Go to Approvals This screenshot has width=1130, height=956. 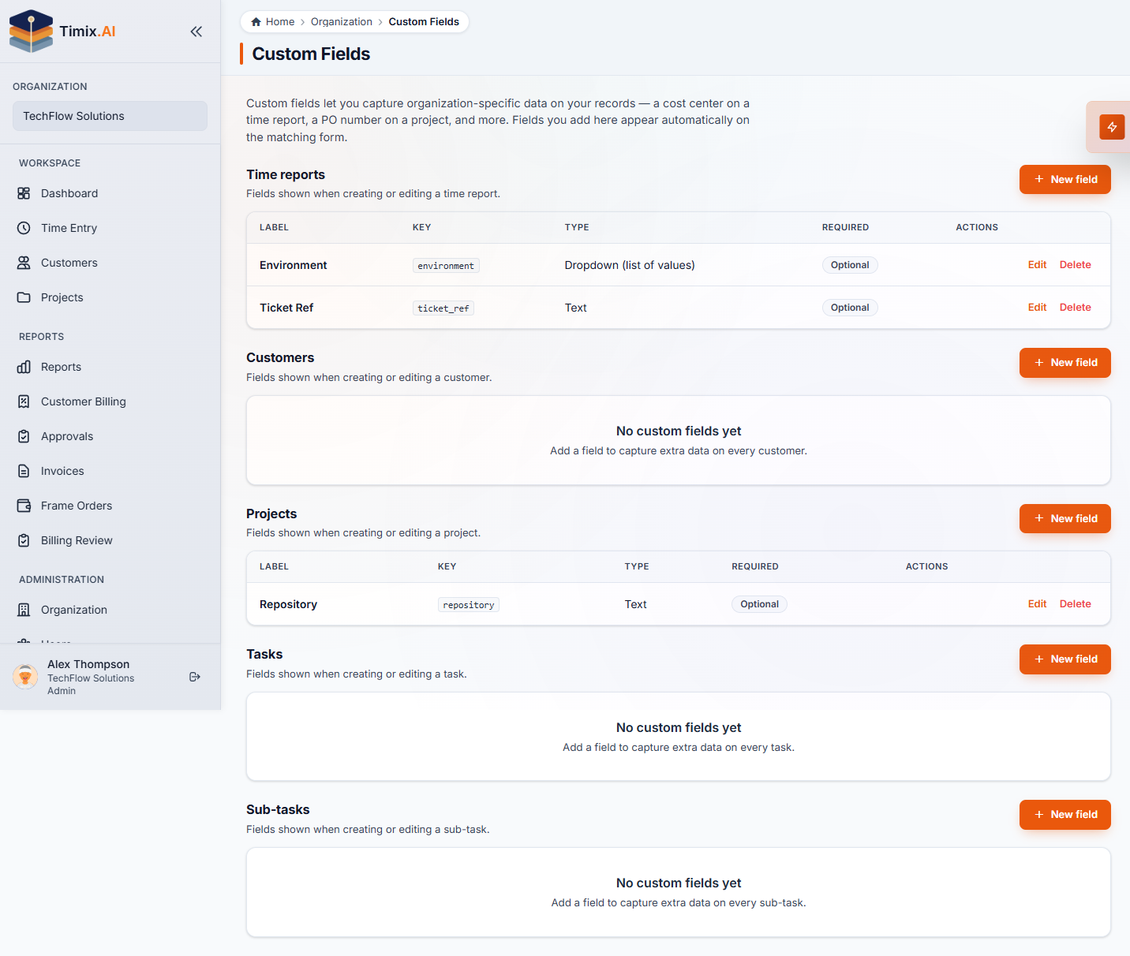(110, 436)
